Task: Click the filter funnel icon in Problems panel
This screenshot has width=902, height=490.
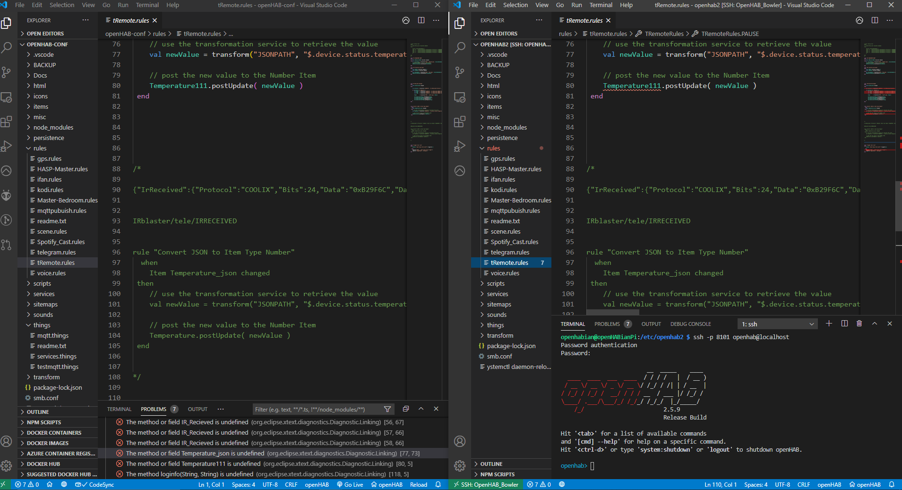Action: pos(387,409)
